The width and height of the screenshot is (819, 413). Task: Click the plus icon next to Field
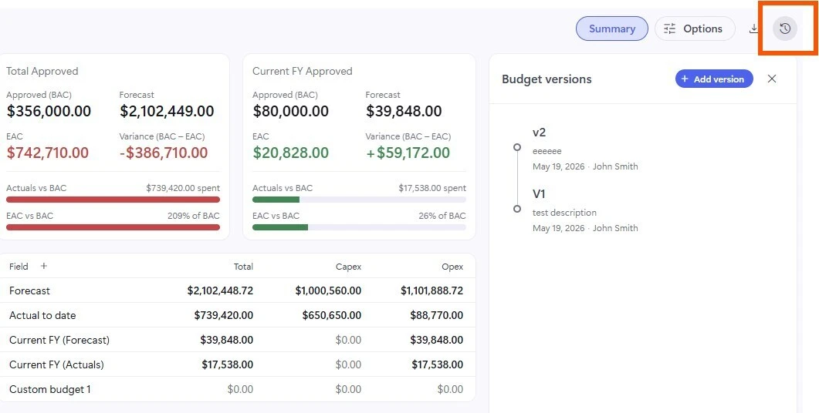(44, 266)
